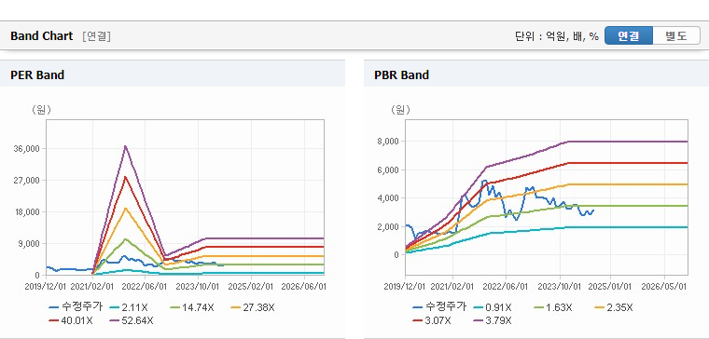Click the 2023/10/01 label on PBR axis
709x339 pixels.
click(x=560, y=287)
